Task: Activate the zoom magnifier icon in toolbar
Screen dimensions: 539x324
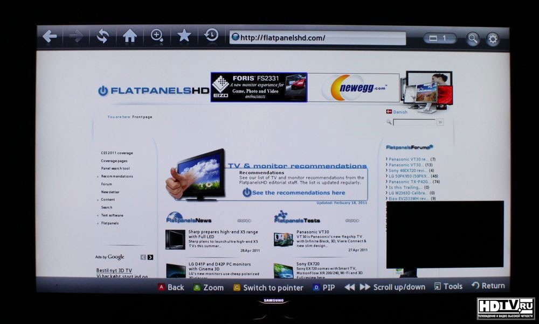Action: click(157, 36)
